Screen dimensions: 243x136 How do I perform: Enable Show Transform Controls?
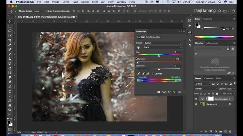tap(46, 11)
